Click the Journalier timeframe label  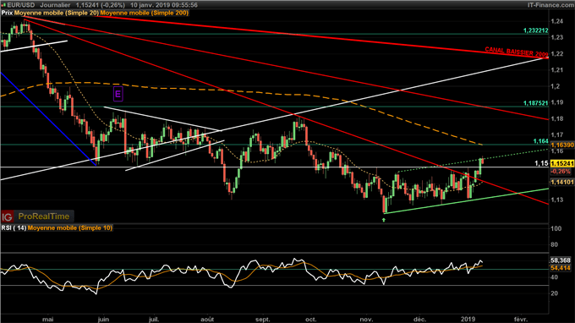pyautogui.click(x=55, y=5)
